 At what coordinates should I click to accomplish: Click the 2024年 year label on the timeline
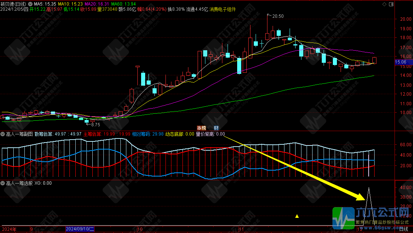(x=9, y=229)
